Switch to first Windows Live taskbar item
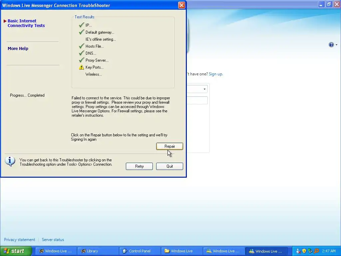Screen dimensions: 341x256 pos(56,251)
